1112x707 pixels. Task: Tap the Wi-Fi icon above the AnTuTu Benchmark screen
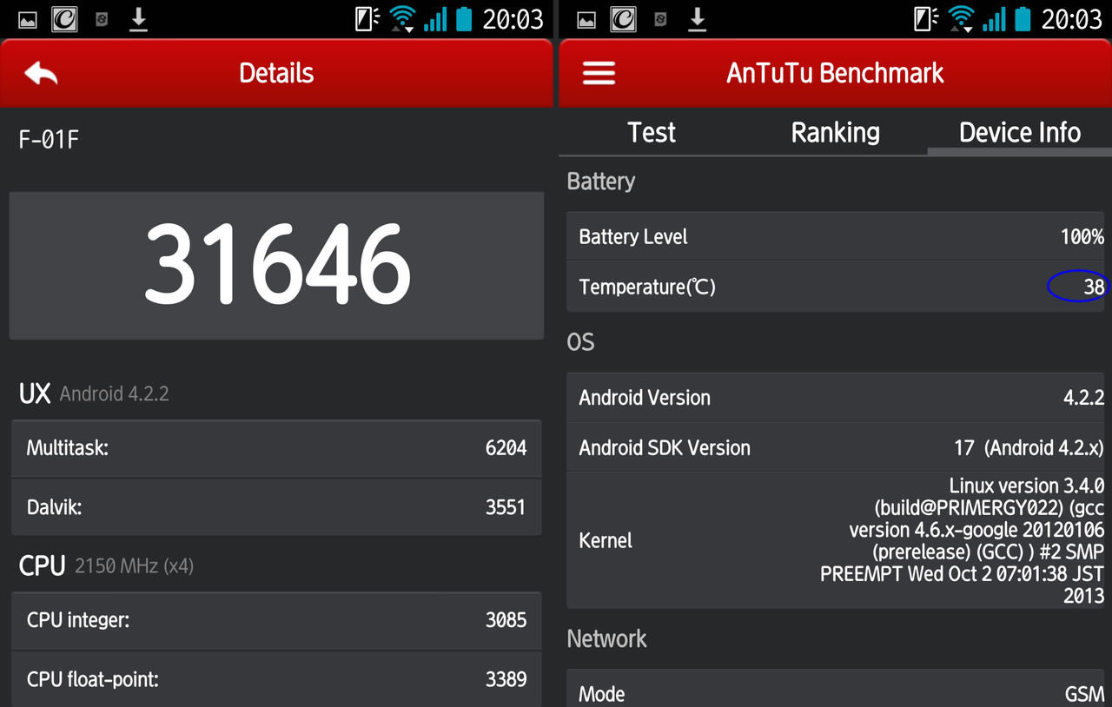tap(962, 18)
